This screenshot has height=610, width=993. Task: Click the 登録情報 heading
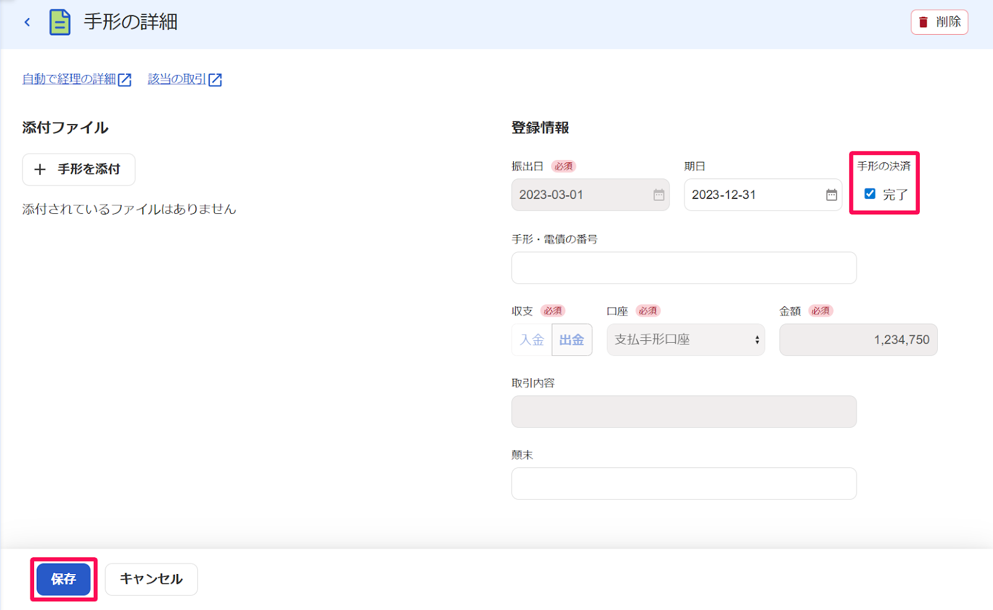tap(540, 128)
